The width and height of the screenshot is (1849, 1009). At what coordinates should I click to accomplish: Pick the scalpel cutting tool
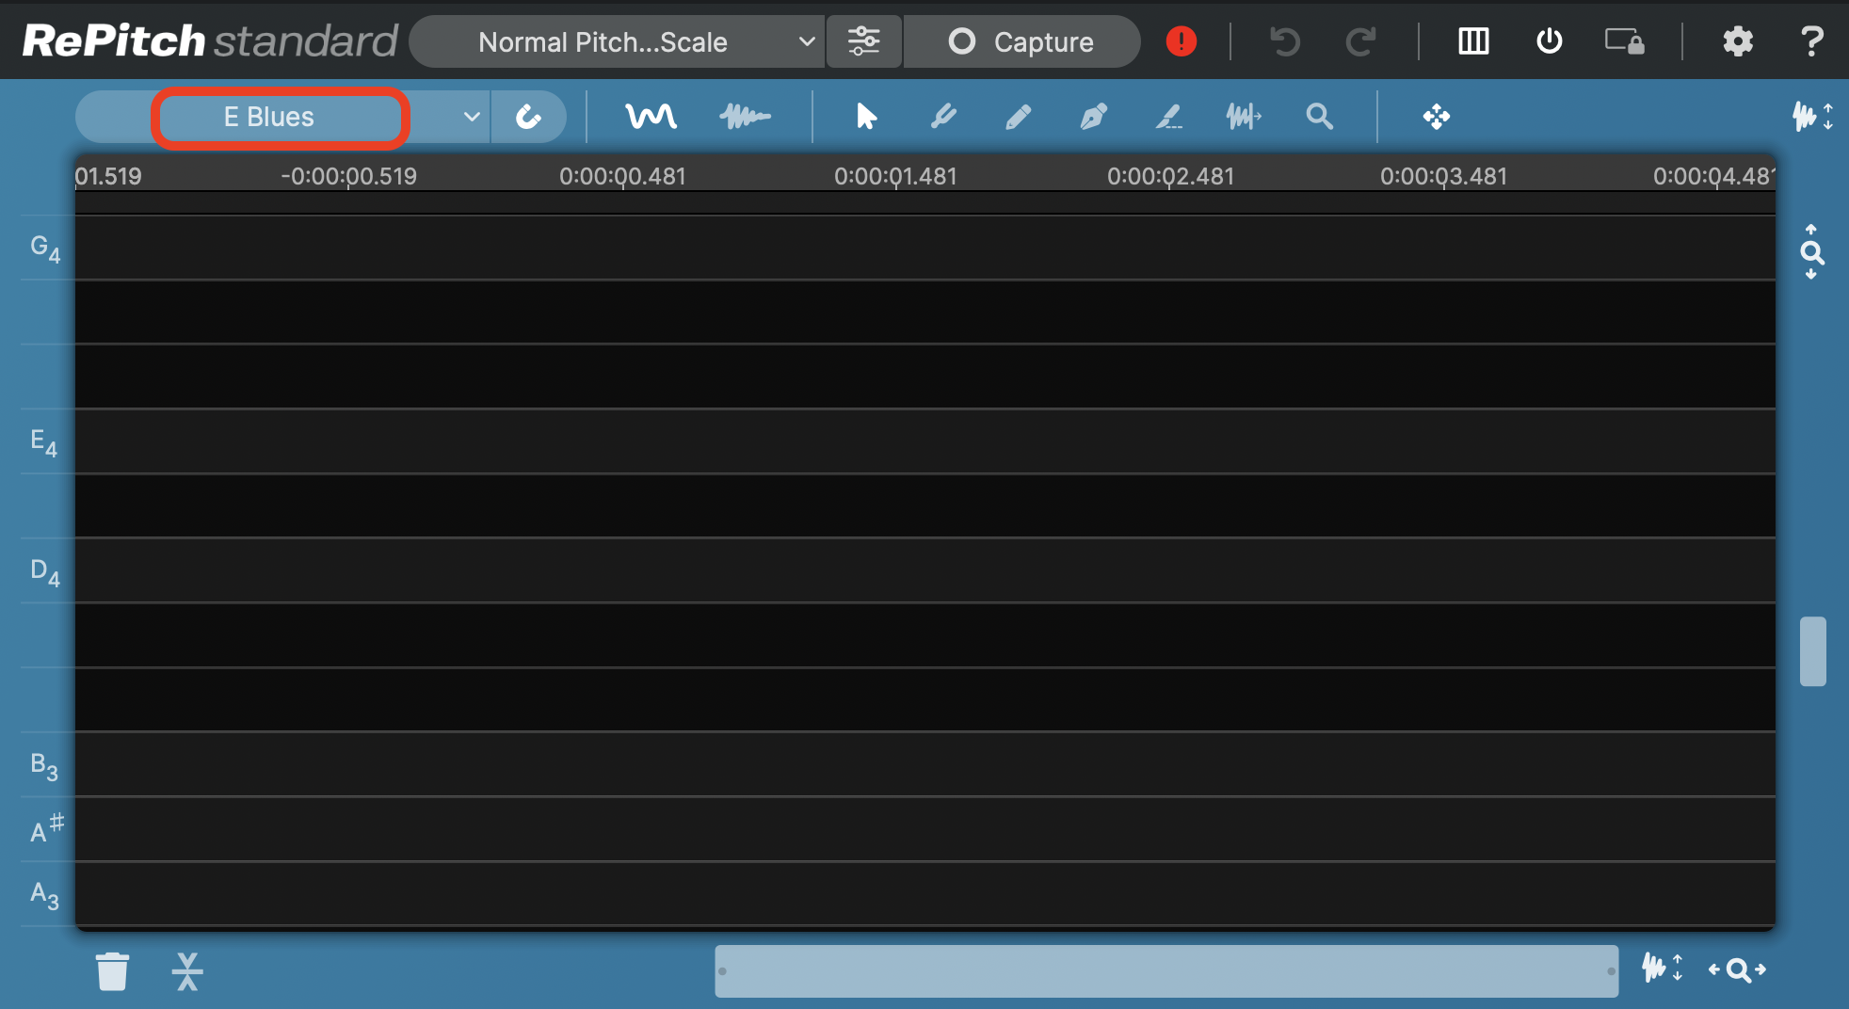coord(1168,117)
